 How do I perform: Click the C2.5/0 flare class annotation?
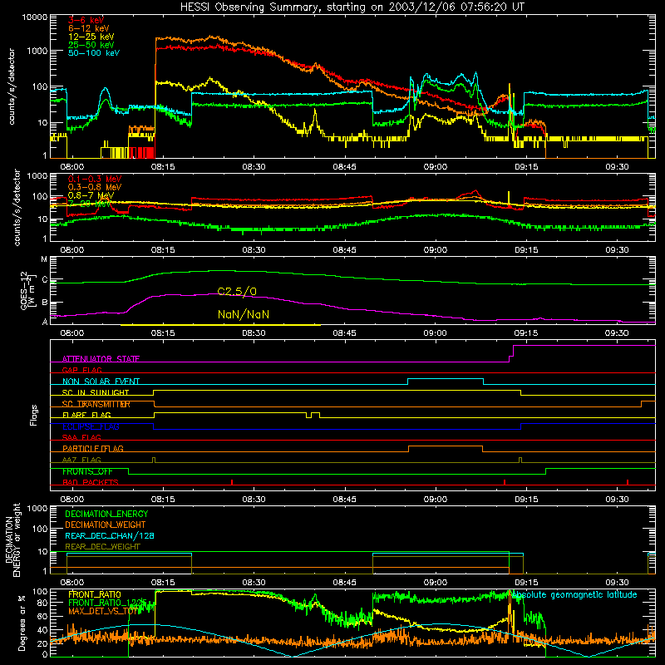[237, 292]
